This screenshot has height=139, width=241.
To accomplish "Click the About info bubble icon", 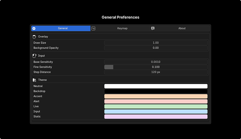I will (153, 28).
